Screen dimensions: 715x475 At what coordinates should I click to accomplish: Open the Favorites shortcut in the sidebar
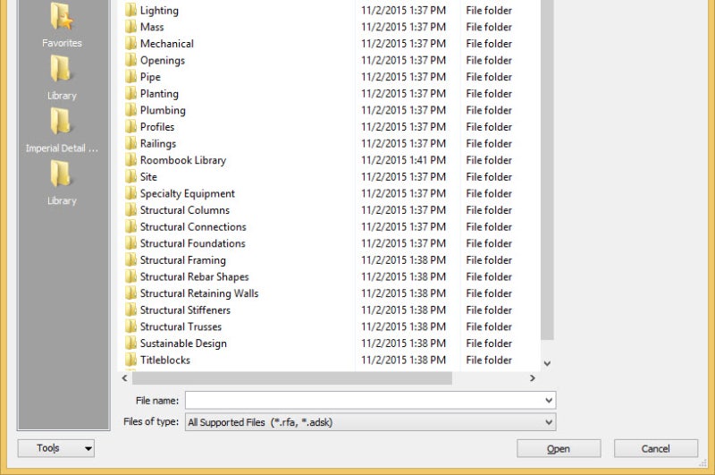(x=62, y=26)
